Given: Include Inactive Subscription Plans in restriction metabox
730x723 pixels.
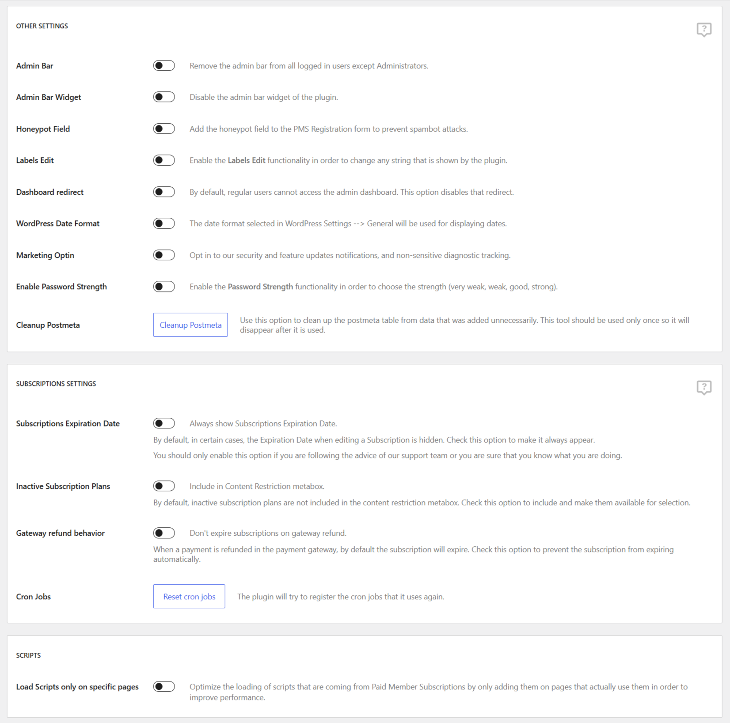Looking at the screenshot, I should (x=163, y=486).
